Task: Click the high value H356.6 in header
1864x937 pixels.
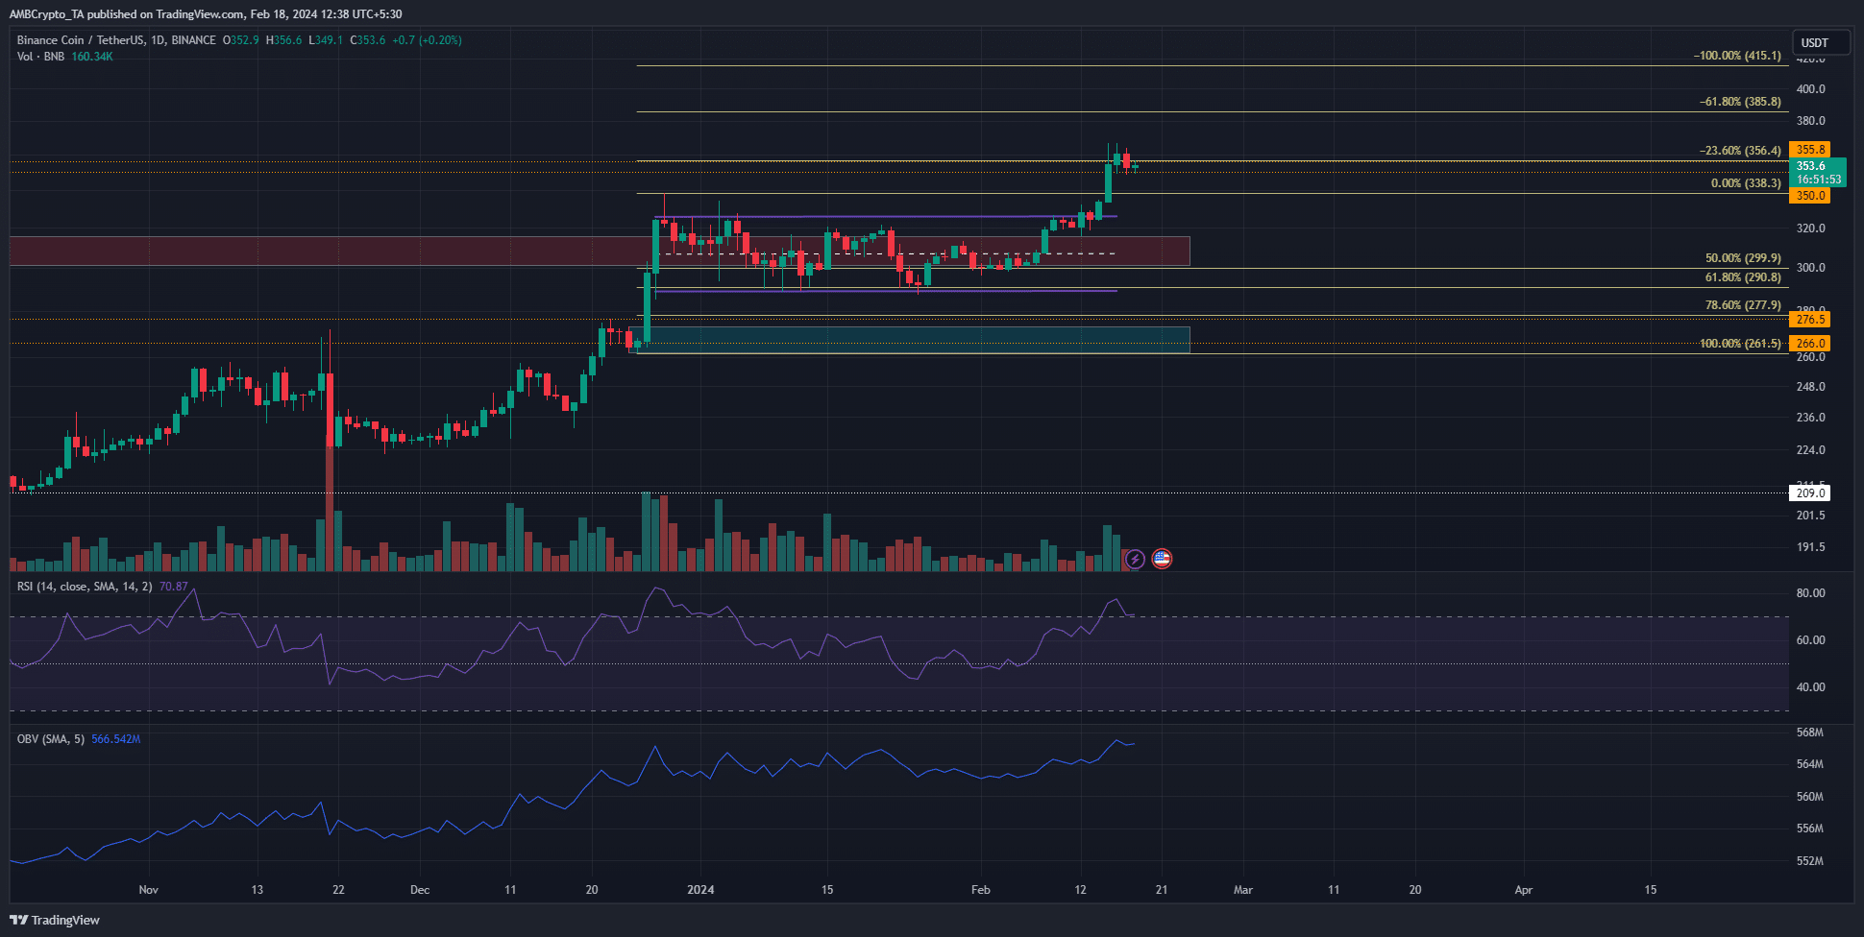Action: tap(283, 40)
